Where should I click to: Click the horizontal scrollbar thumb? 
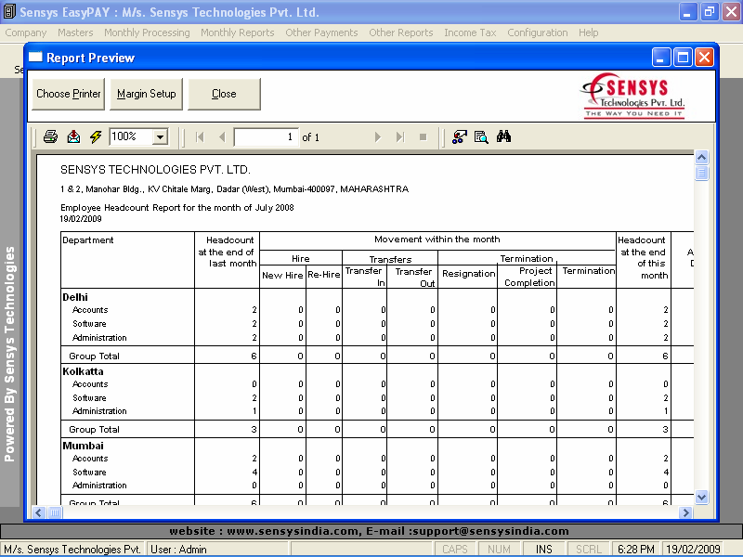55,512
